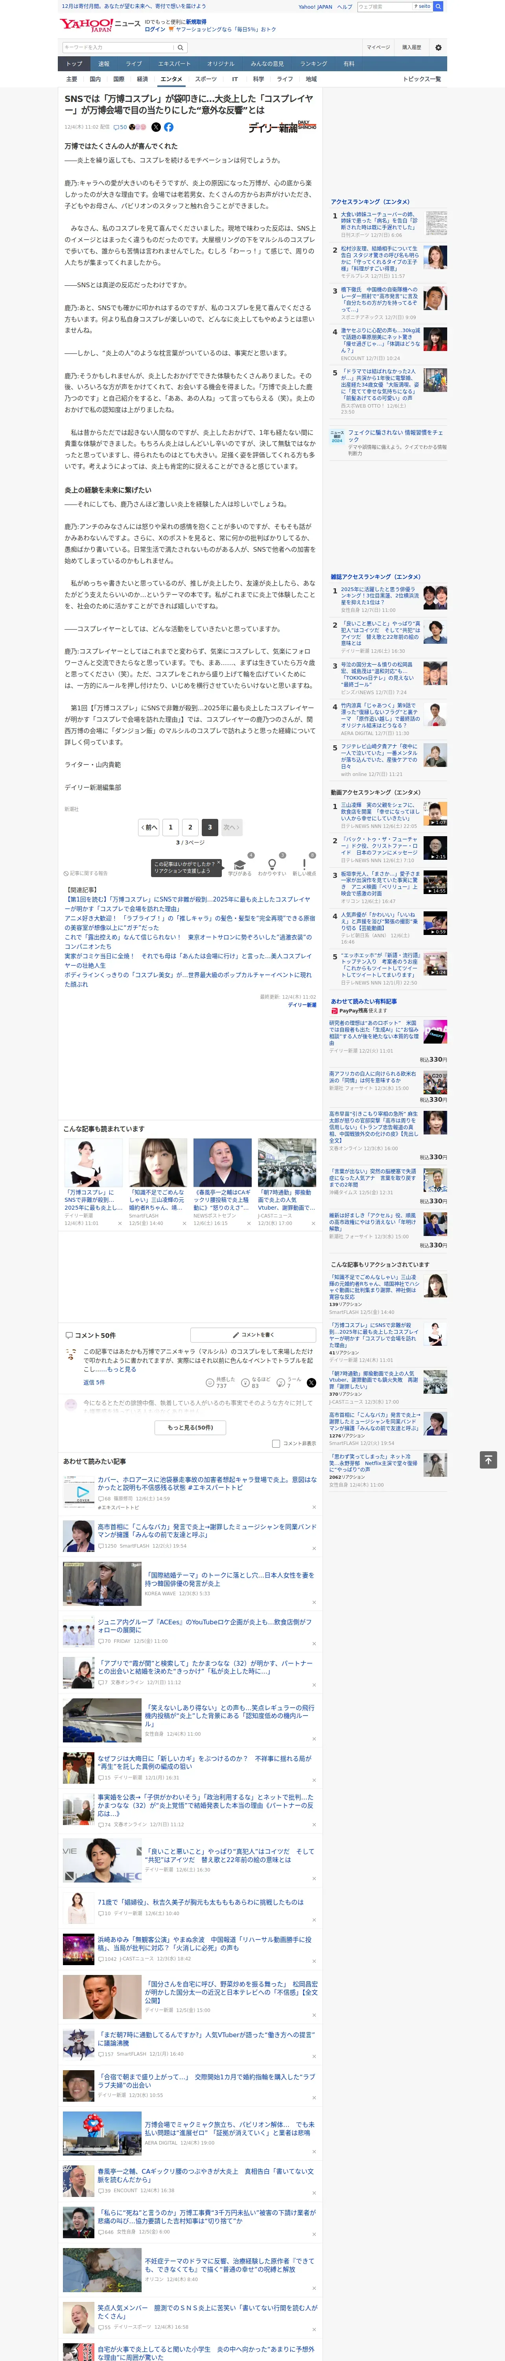Open the 返信 5件 replies link
Screen dimensions: 505x2361
pyautogui.click(x=94, y=1382)
